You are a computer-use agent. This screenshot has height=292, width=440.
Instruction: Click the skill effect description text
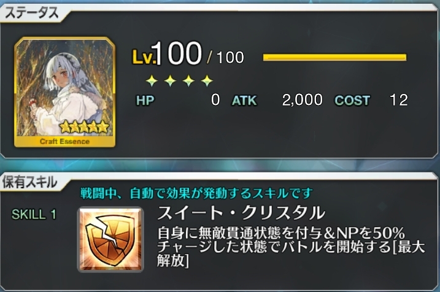pyautogui.click(x=291, y=247)
